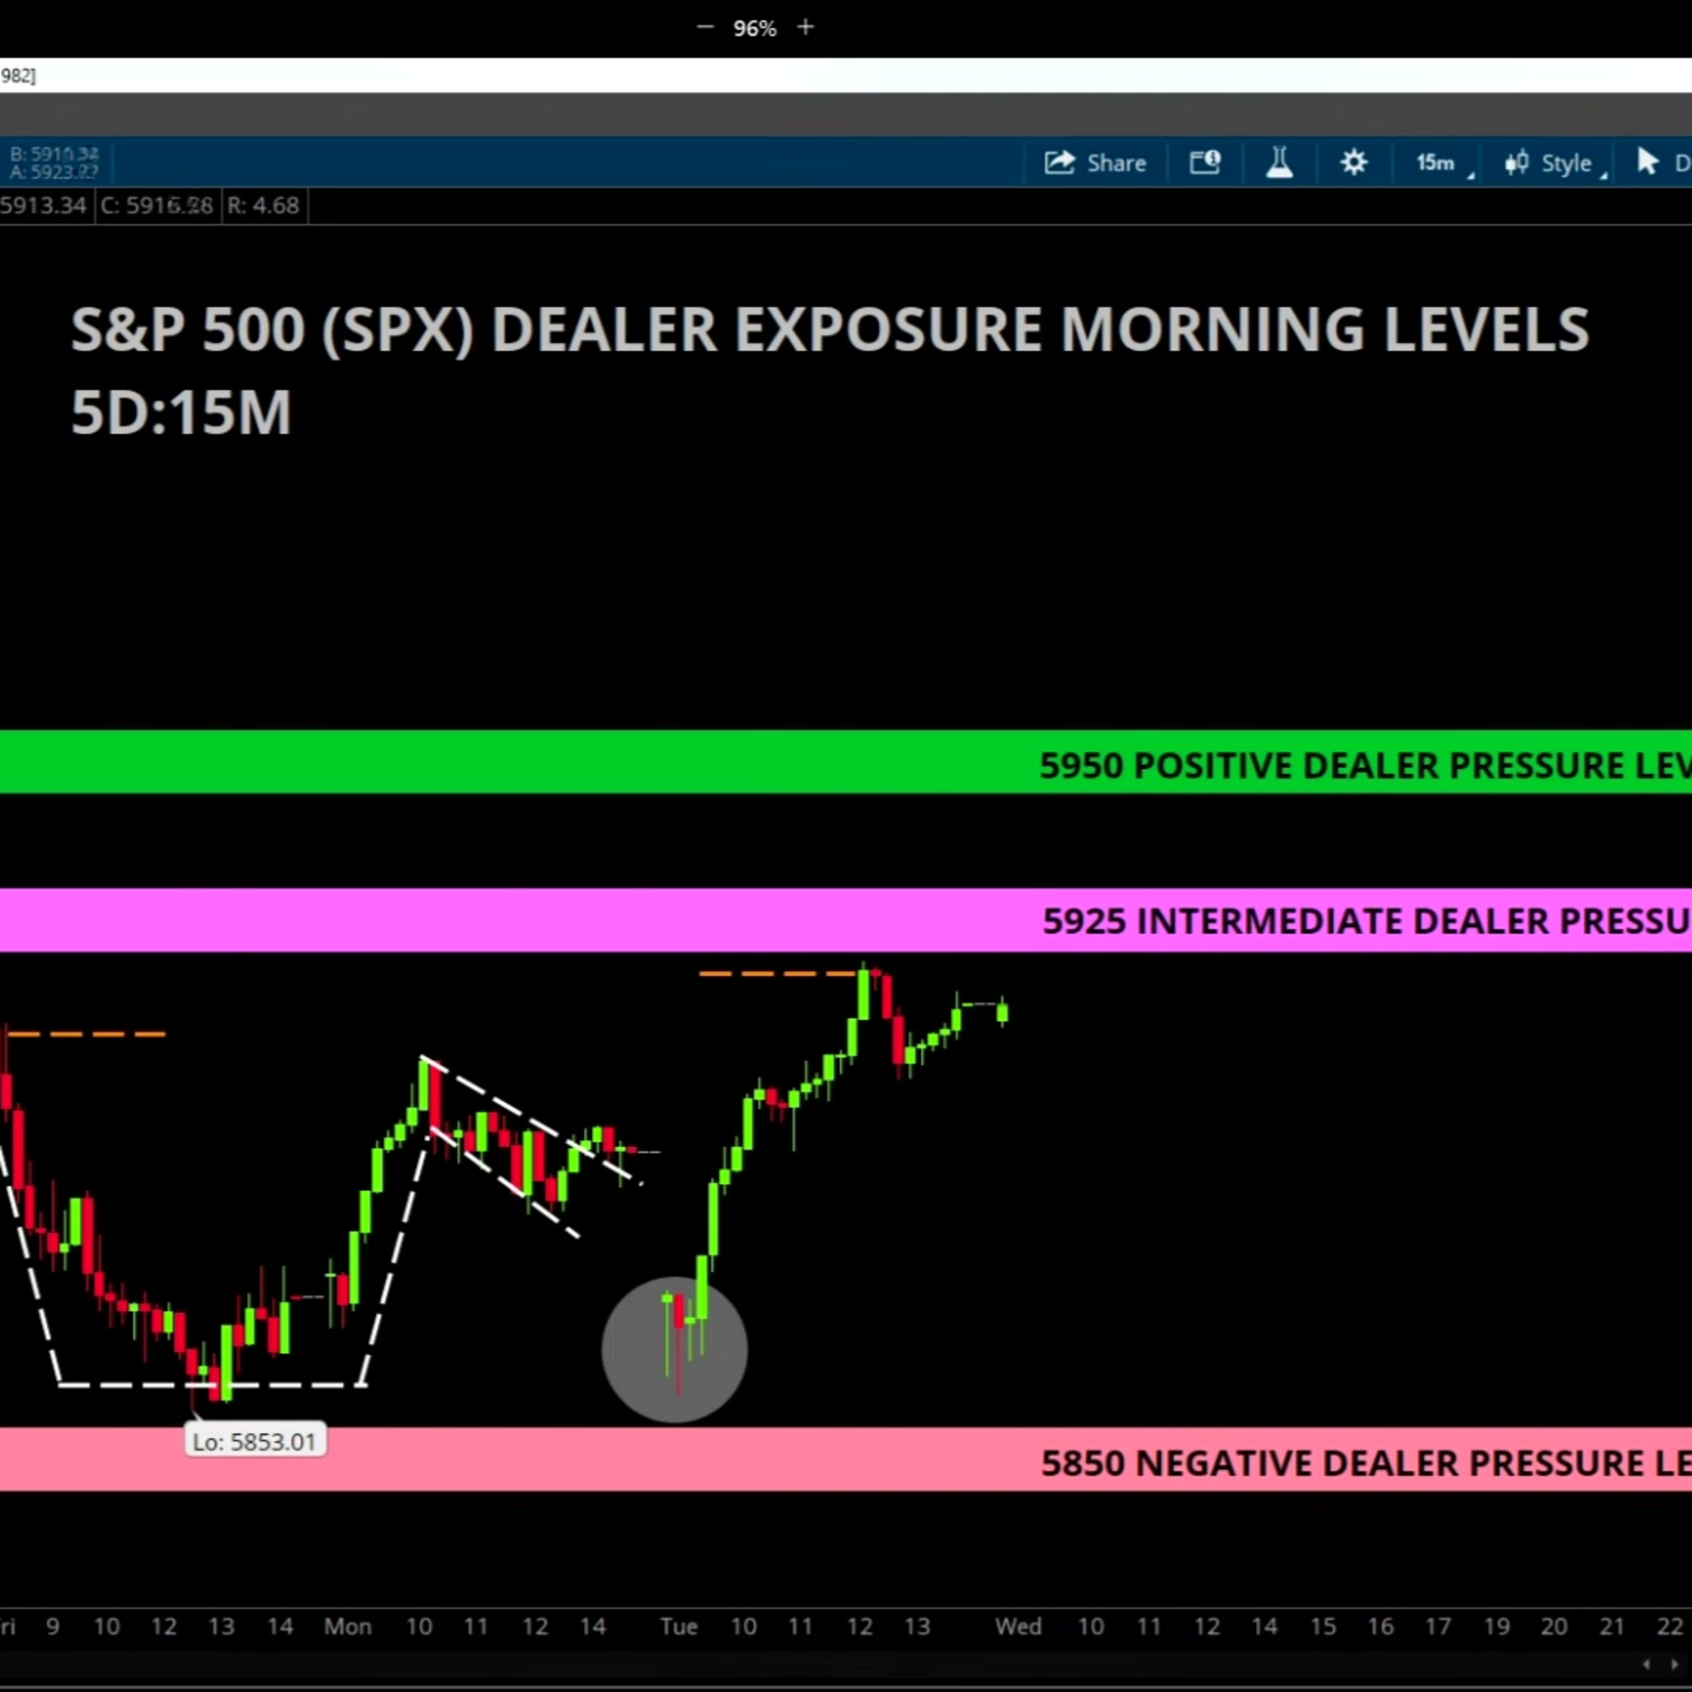The image size is (1692, 1692).
Task: Click the '5D:15M' chart subtitle text
Action: [x=180, y=412]
